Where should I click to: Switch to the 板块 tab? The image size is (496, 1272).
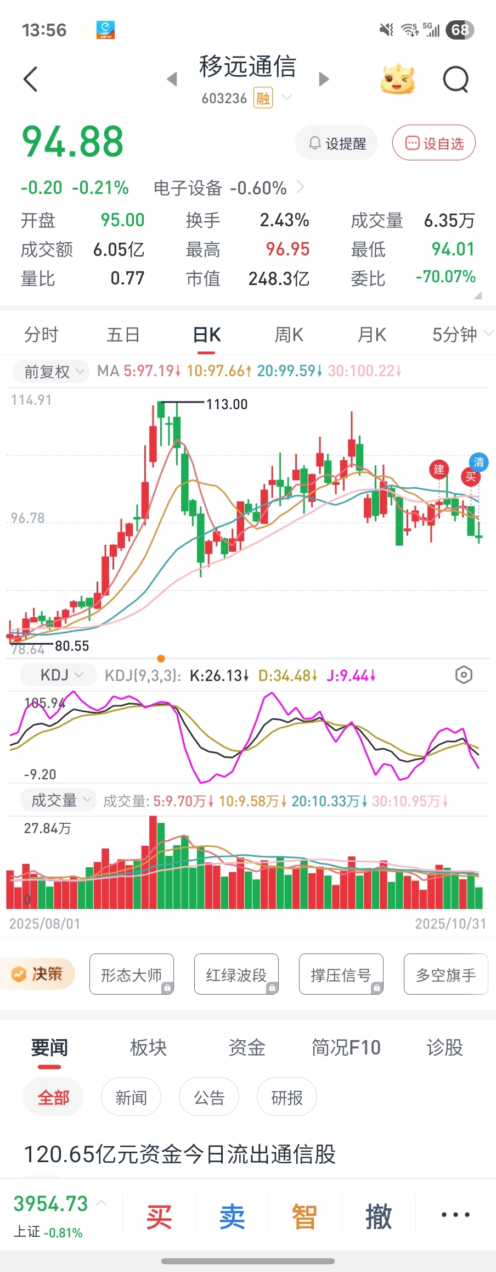[148, 1047]
